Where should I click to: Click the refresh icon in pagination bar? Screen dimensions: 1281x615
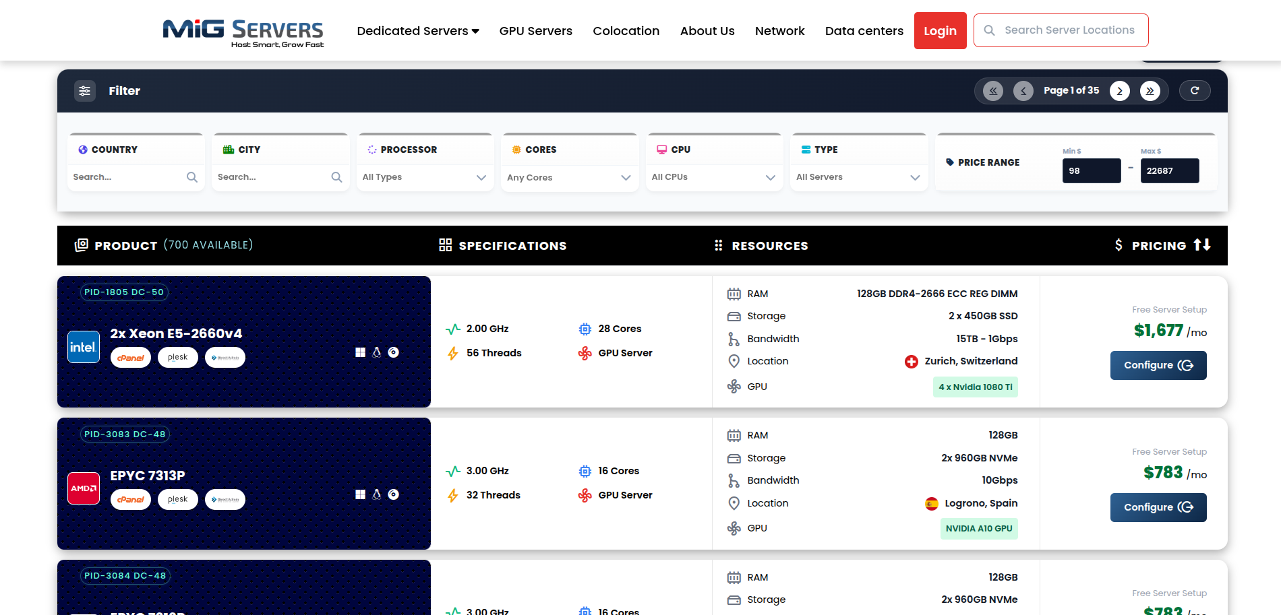(x=1195, y=90)
